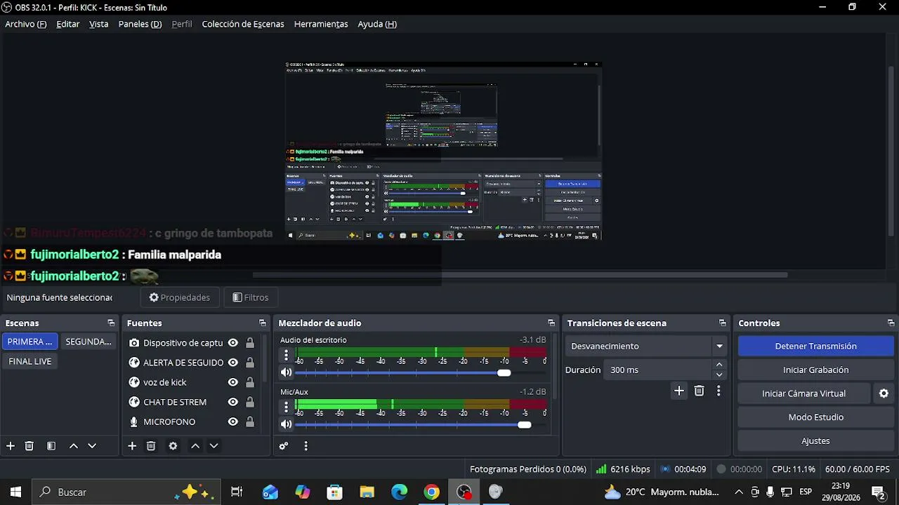899x505 pixels.
Task: Delete the current scene transition
Action: point(699,391)
